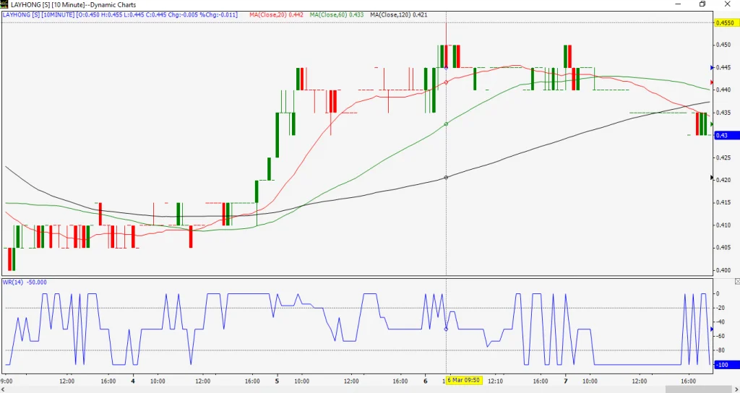Click the 9:00 label on time axis
Viewport: 740px width, 393px height.
coord(7,381)
